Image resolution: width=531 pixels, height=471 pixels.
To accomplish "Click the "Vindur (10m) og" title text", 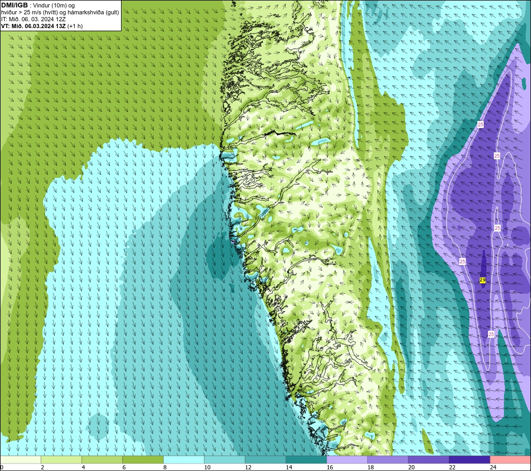I will [54, 6].
